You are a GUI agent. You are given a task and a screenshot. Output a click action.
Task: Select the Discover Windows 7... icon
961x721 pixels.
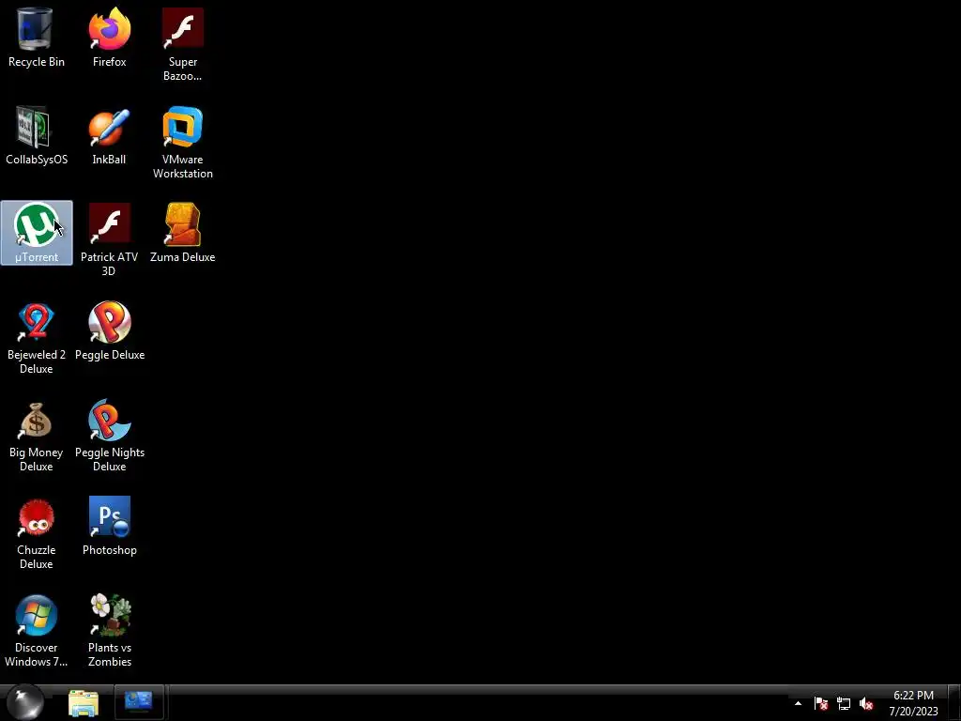coord(37,630)
